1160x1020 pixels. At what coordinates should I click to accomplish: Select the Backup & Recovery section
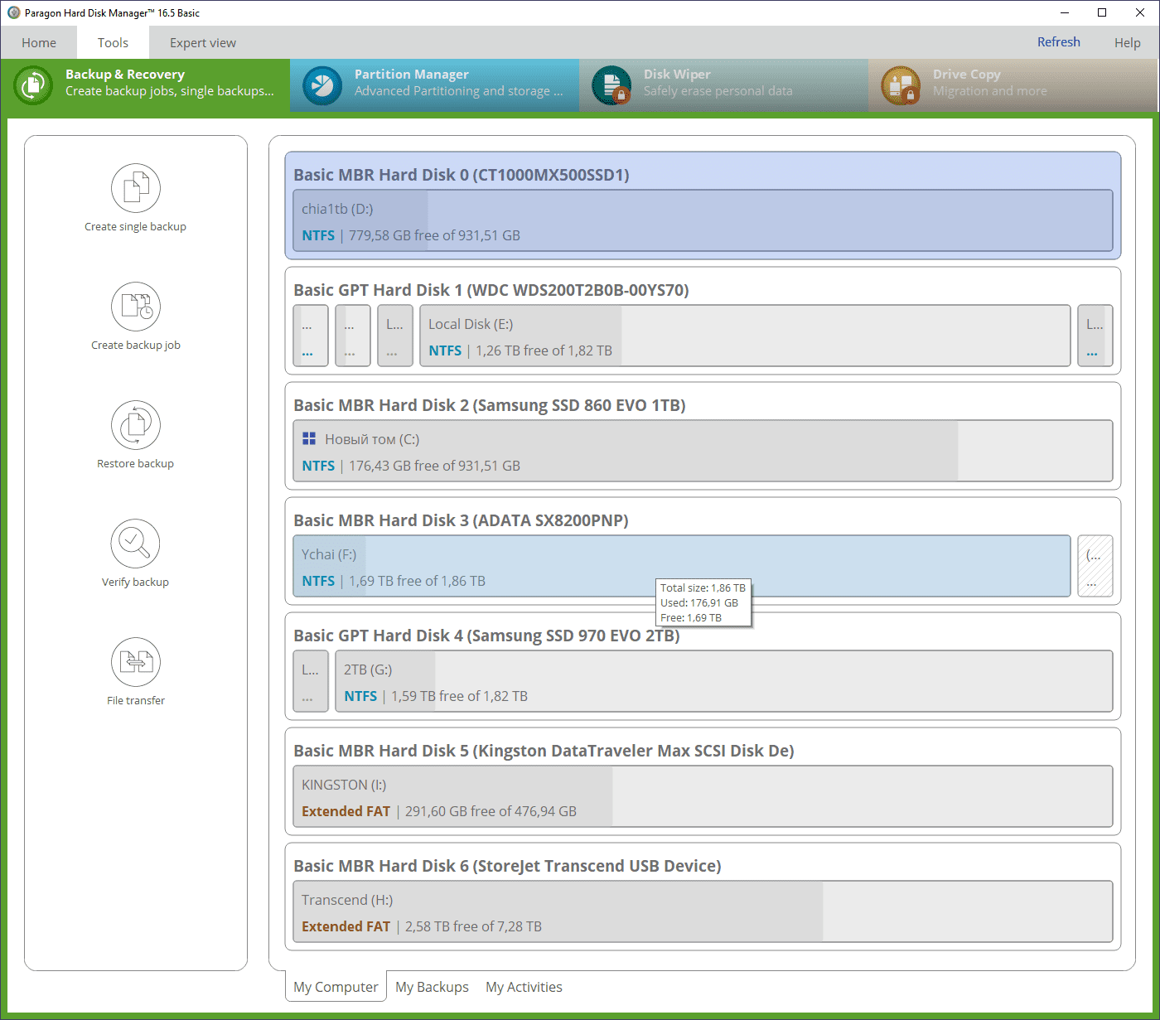click(145, 85)
